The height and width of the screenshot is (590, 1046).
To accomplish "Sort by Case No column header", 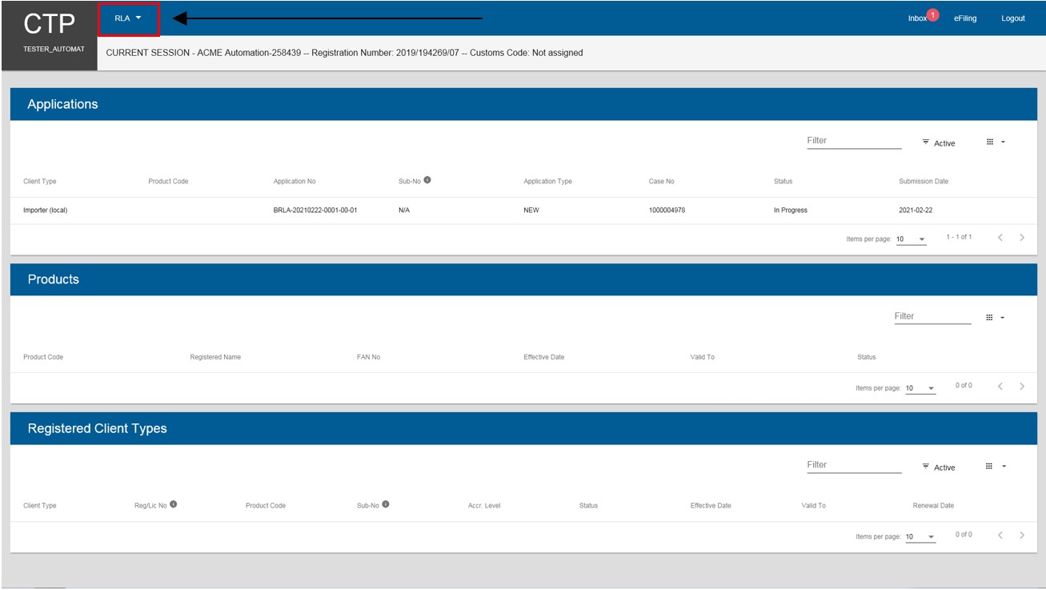I will coord(661,182).
